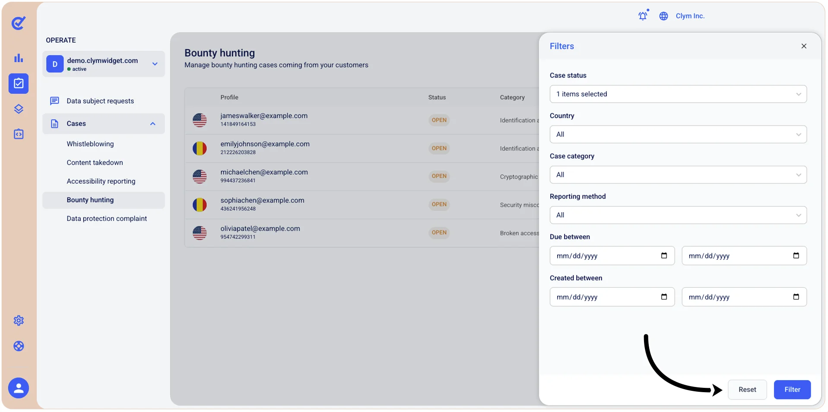
Task: Click the Reset button
Action: [747, 390]
